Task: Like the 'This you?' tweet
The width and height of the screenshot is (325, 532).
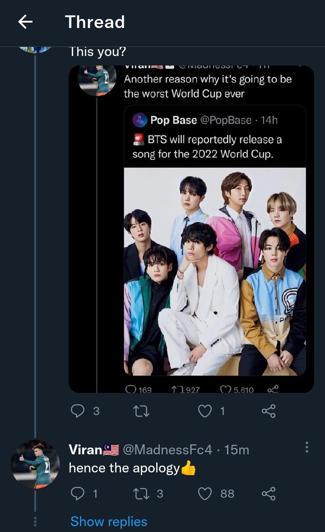Action: tap(204, 411)
